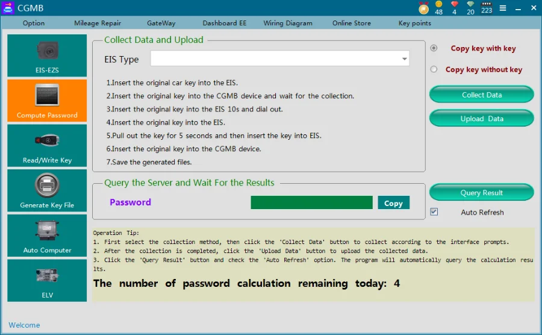Click the Query Result button
Screen dimensions: 542x335
(482, 192)
